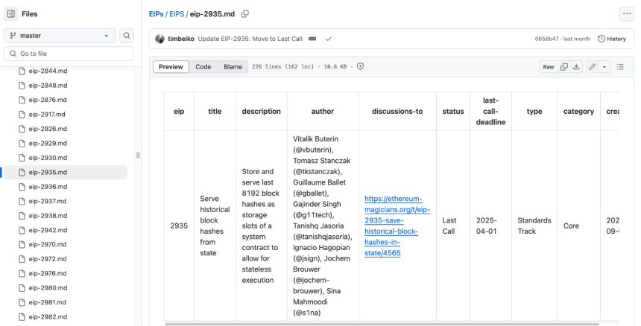Click the EIPS folder breadcrumb link
Image resolution: width=641 pixels, height=326 pixels.
coord(177,14)
